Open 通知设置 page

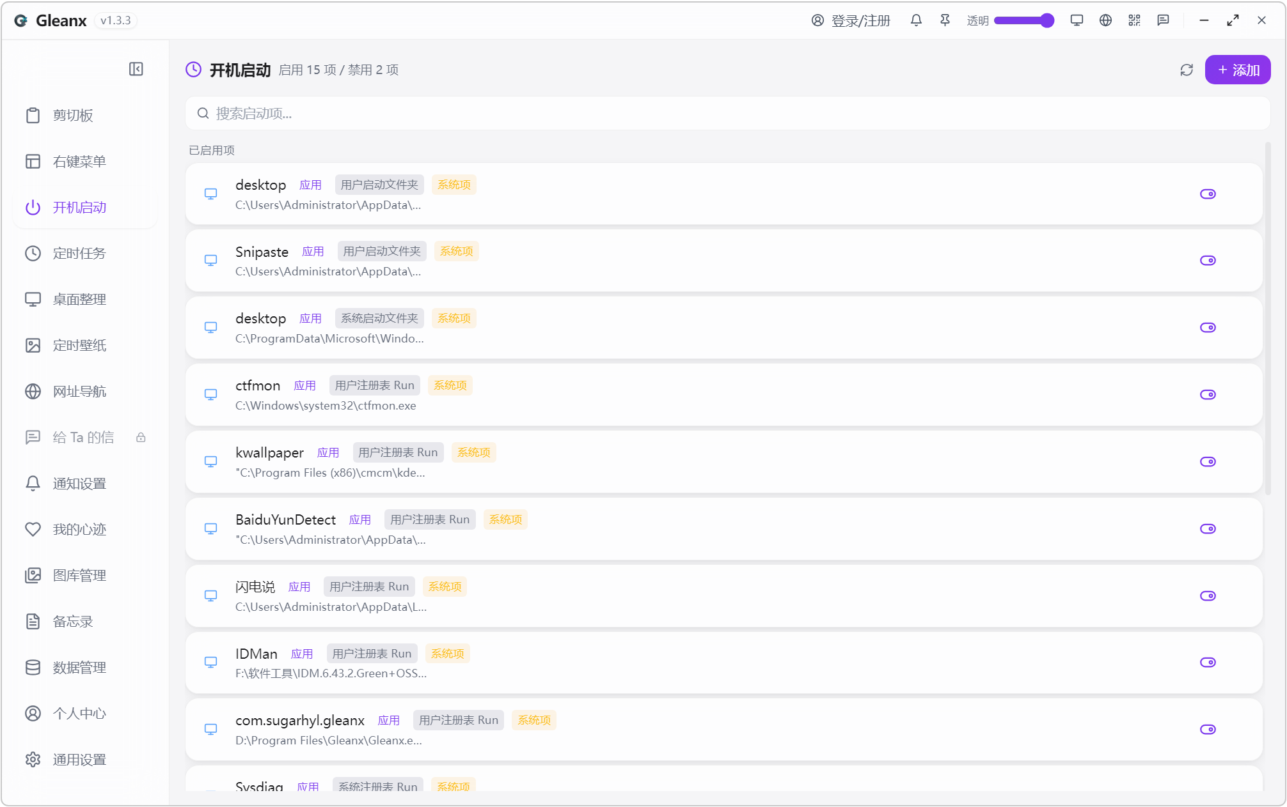pyautogui.click(x=86, y=484)
